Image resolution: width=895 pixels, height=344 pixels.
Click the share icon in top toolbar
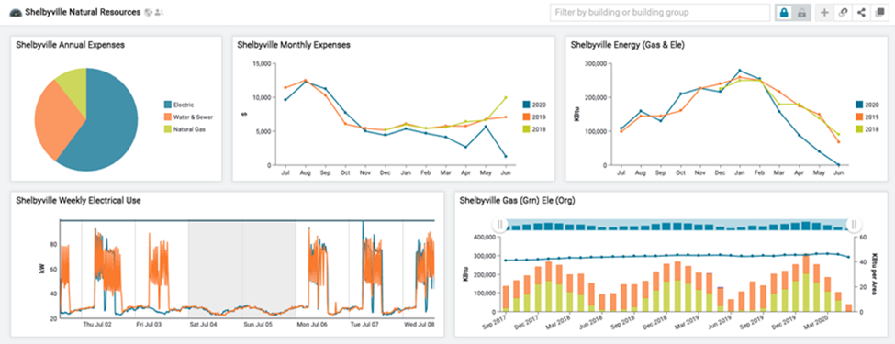tap(861, 13)
